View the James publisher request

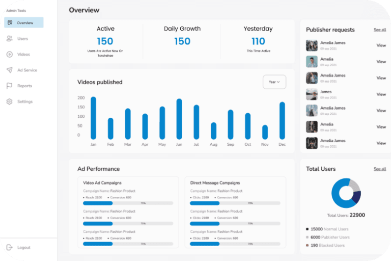381,94
